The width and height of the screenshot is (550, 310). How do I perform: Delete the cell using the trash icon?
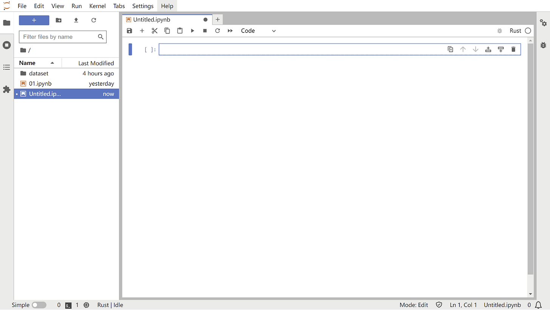(x=513, y=49)
